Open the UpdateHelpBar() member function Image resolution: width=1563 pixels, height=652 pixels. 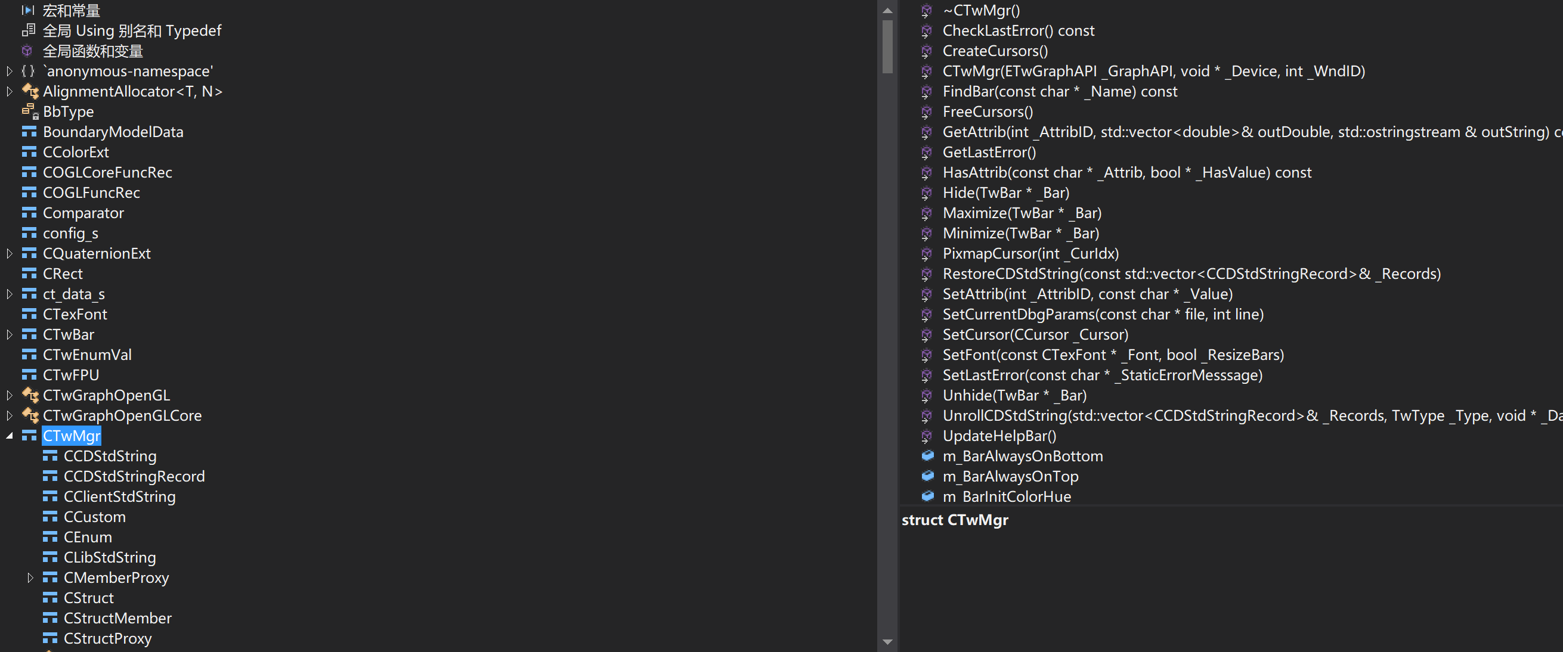tap(999, 436)
